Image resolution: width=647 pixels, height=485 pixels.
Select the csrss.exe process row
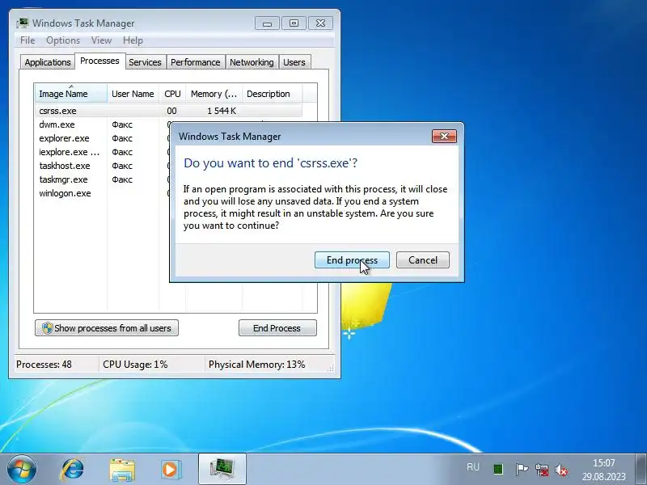168,111
